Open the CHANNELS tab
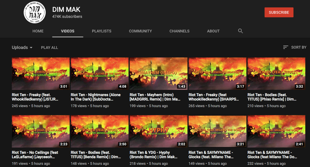 coord(179,31)
